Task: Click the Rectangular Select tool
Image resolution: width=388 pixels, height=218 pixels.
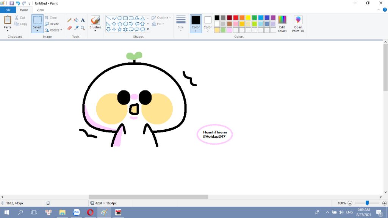Action: point(38,20)
